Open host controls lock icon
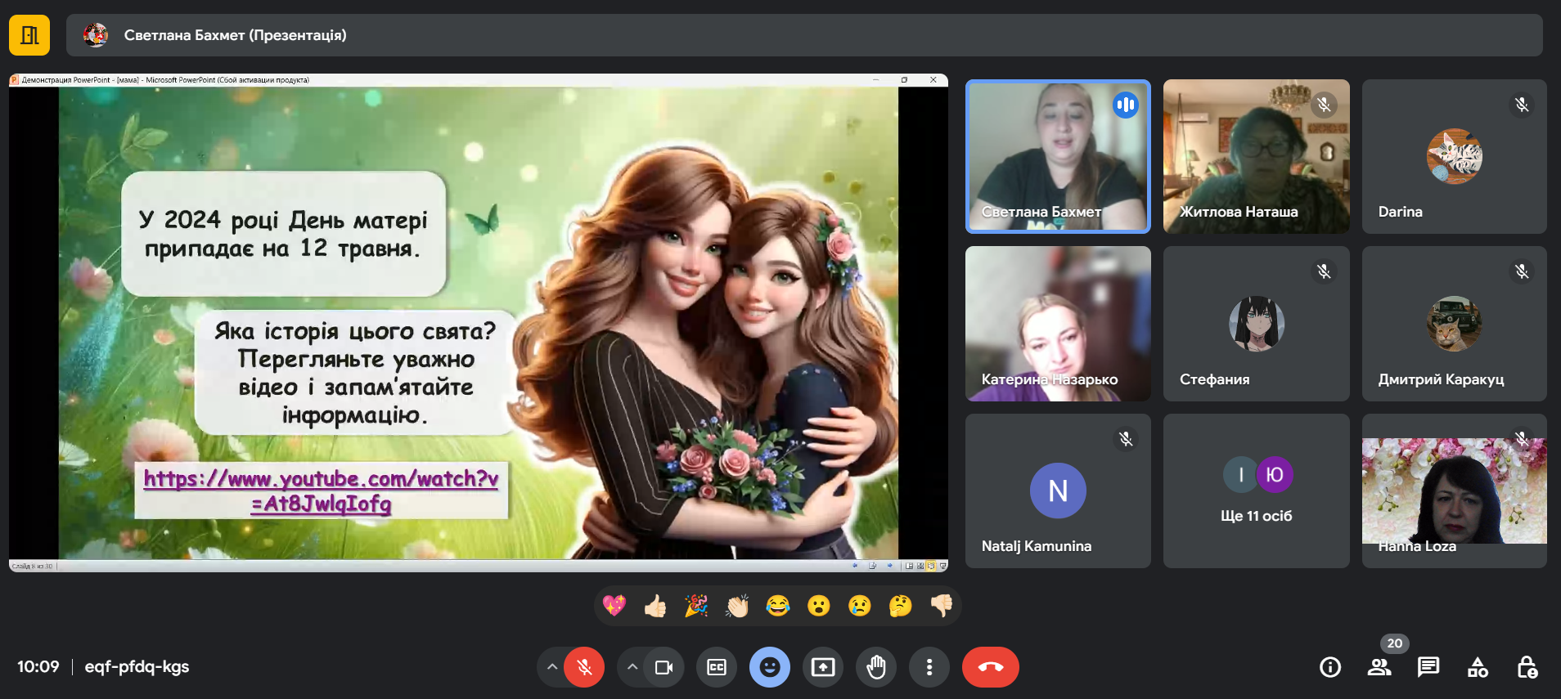The height and width of the screenshot is (699, 1561). click(x=1527, y=667)
